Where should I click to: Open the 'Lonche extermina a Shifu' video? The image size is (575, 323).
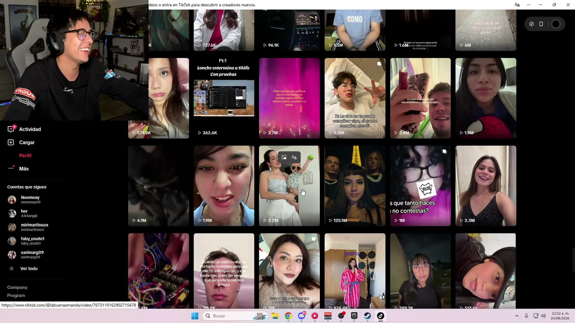pyautogui.click(x=224, y=98)
